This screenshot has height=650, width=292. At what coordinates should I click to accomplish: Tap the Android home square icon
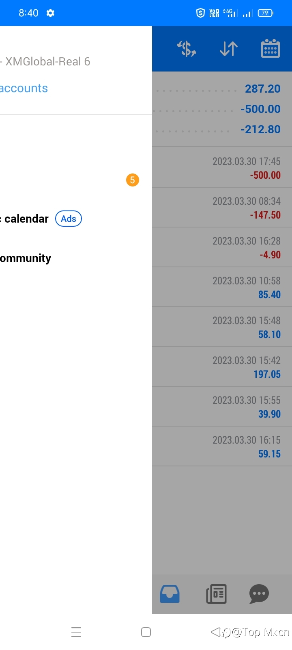click(x=146, y=632)
